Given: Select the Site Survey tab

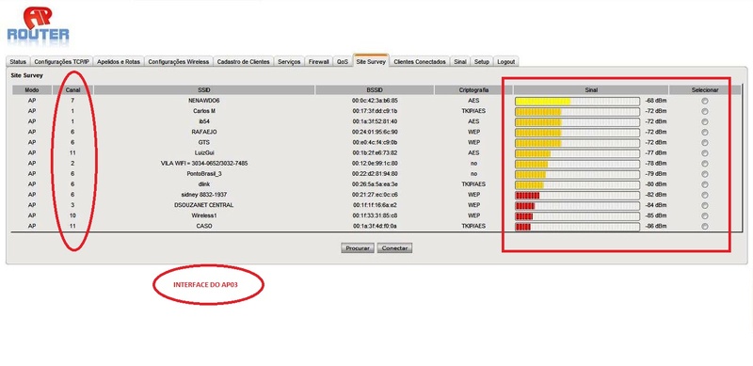Looking at the screenshot, I should coord(370,61).
